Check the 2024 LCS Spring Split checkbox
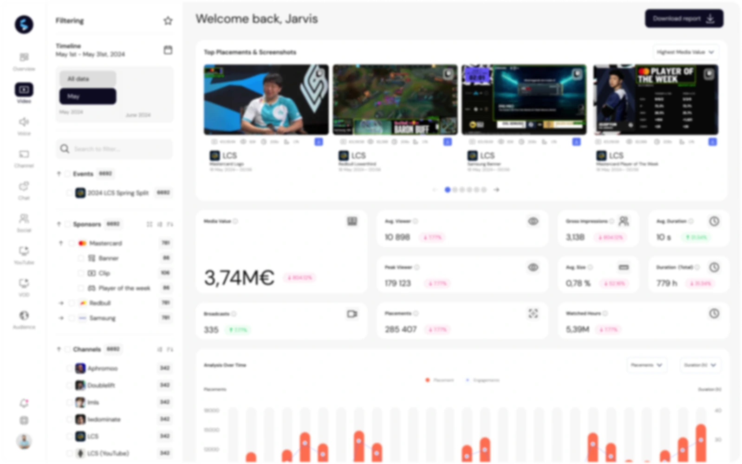The height and width of the screenshot is (464, 742). (x=70, y=193)
